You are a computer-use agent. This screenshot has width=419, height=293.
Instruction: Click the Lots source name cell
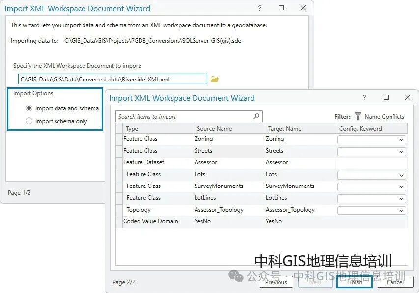click(x=229, y=174)
